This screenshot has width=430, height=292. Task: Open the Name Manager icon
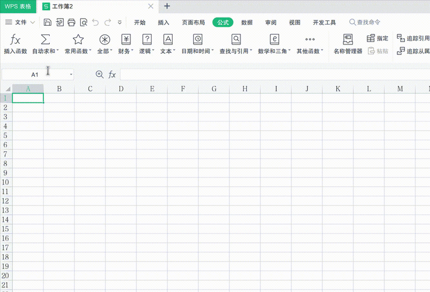[348, 39]
